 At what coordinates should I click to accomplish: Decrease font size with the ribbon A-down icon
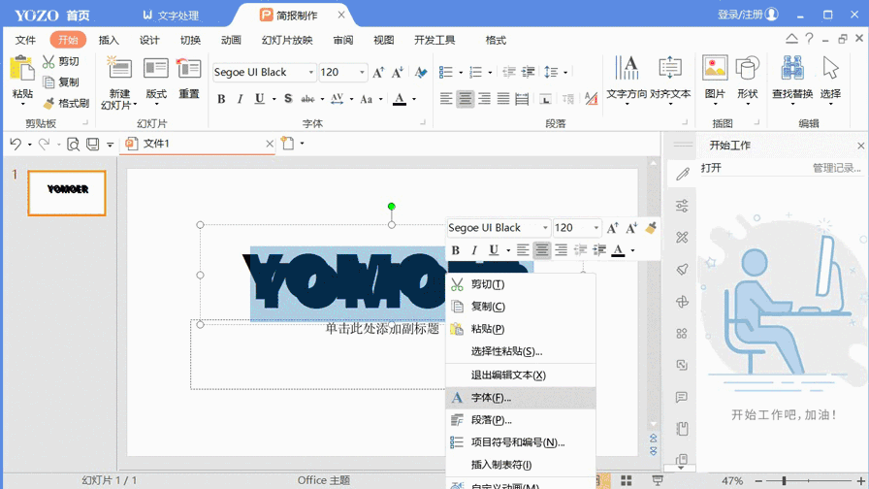397,72
